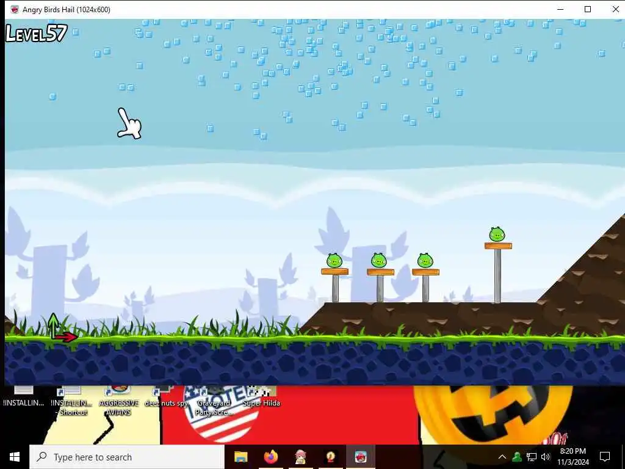Click the second pig from the left

click(378, 260)
